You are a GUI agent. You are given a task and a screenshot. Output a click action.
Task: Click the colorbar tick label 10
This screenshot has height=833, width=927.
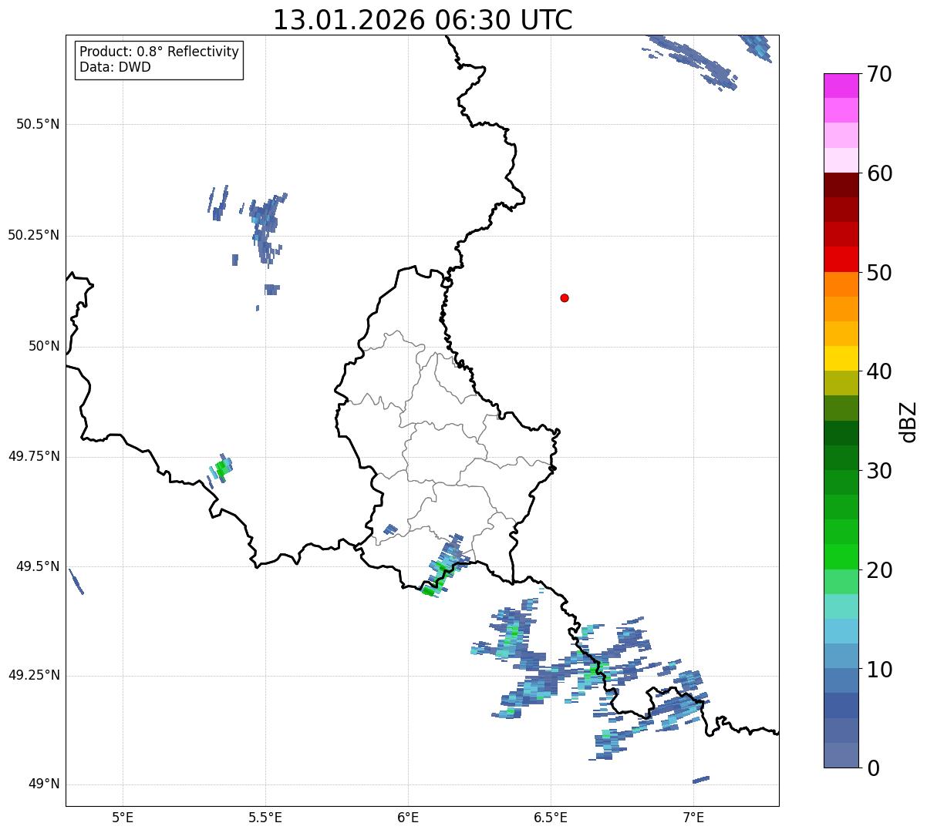[x=879, y=669]
